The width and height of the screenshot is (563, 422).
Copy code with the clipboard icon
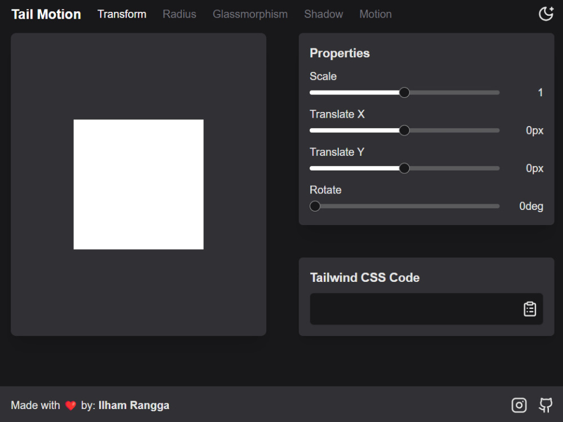coord(530,309)
